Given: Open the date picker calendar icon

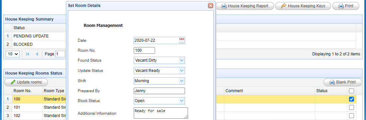Looking at the screenshot, I should pos(182,40).
